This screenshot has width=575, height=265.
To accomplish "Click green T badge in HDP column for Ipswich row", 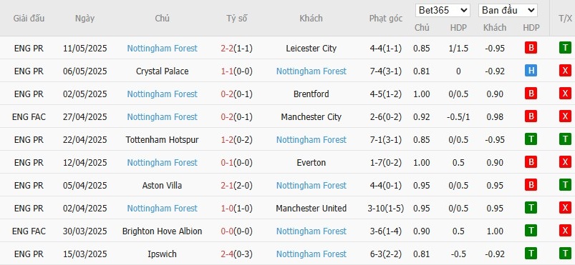I will [x=531, y=254].
